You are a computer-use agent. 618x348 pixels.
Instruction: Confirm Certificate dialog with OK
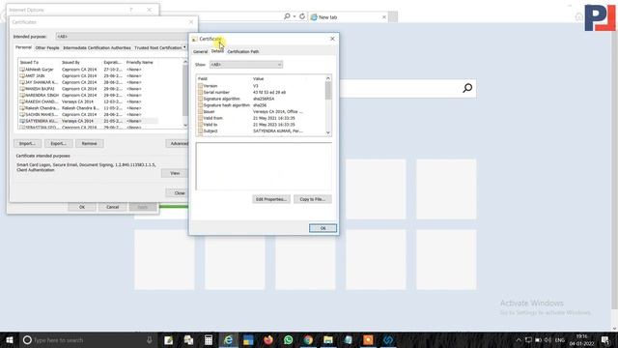coord(323,228)
